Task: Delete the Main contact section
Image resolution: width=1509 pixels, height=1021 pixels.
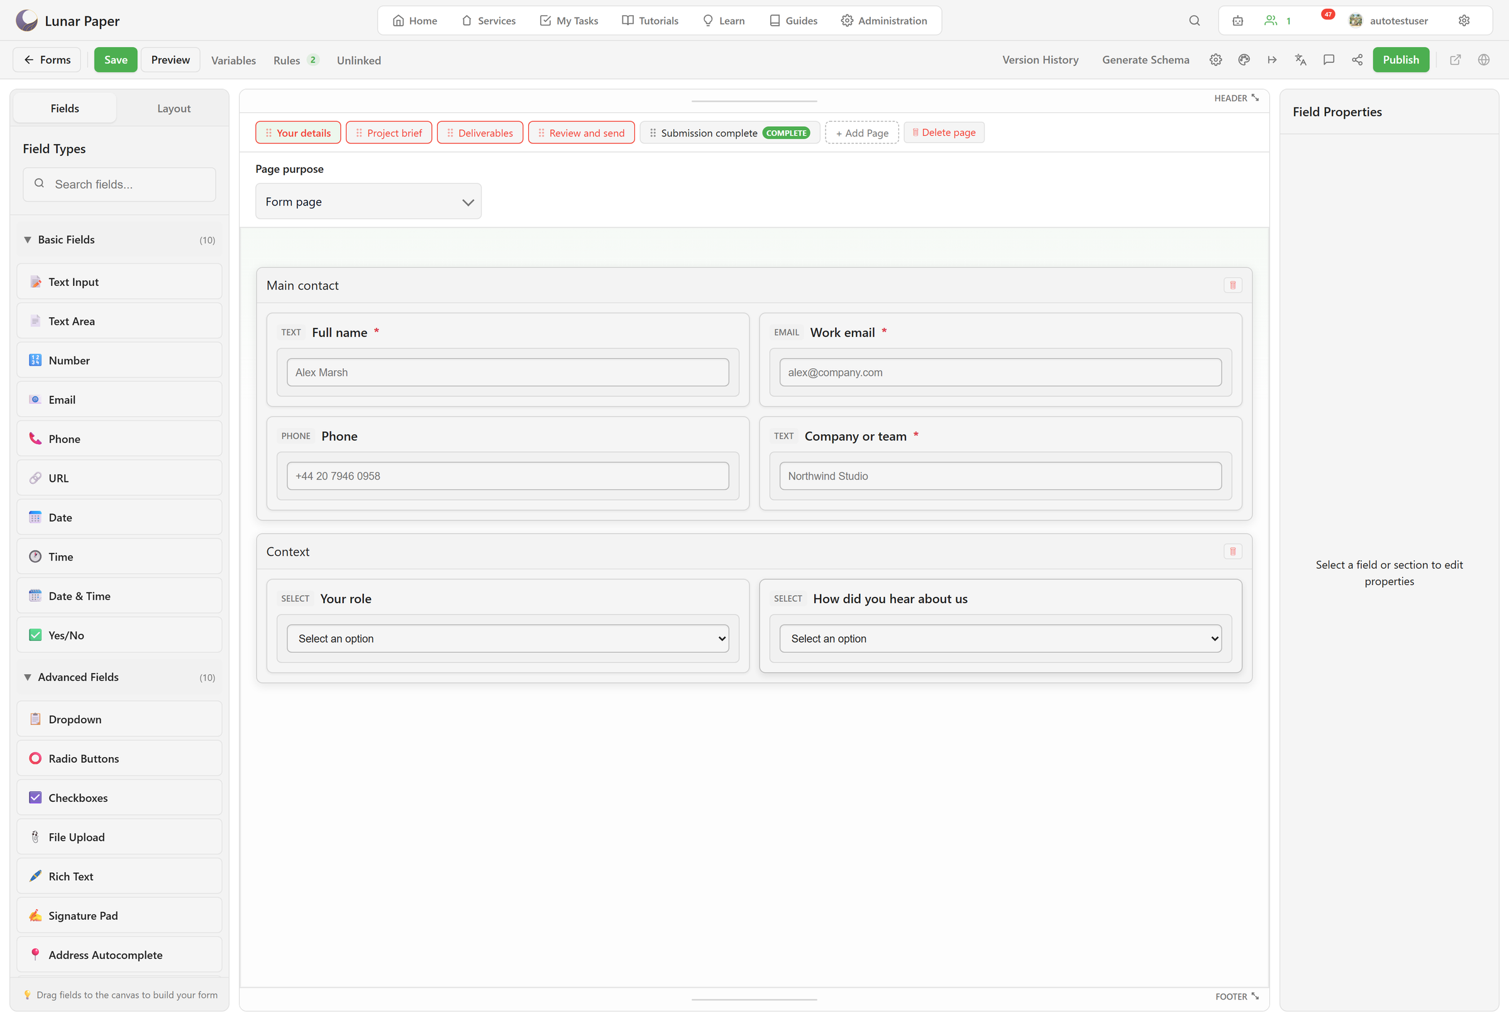Action: tap(1232, 285)
